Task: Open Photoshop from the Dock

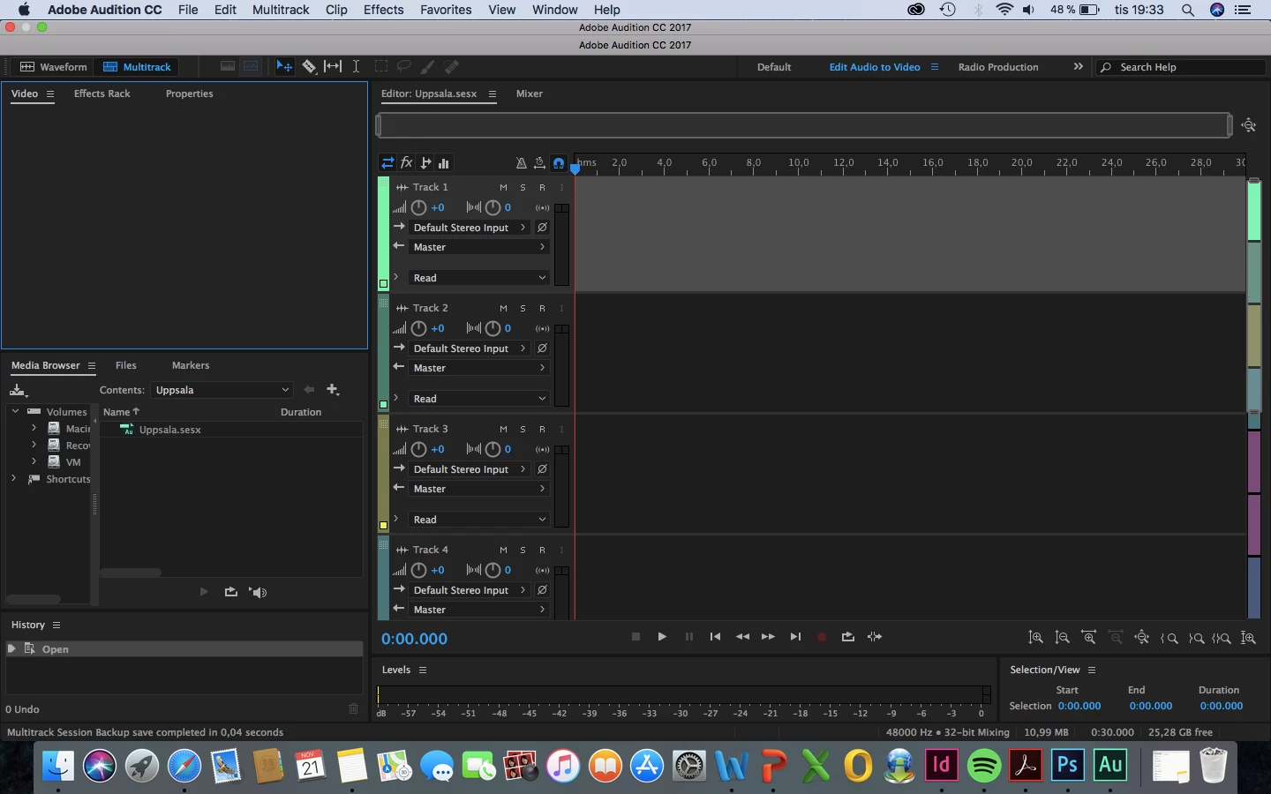Action: click(x=1068, y=765)
